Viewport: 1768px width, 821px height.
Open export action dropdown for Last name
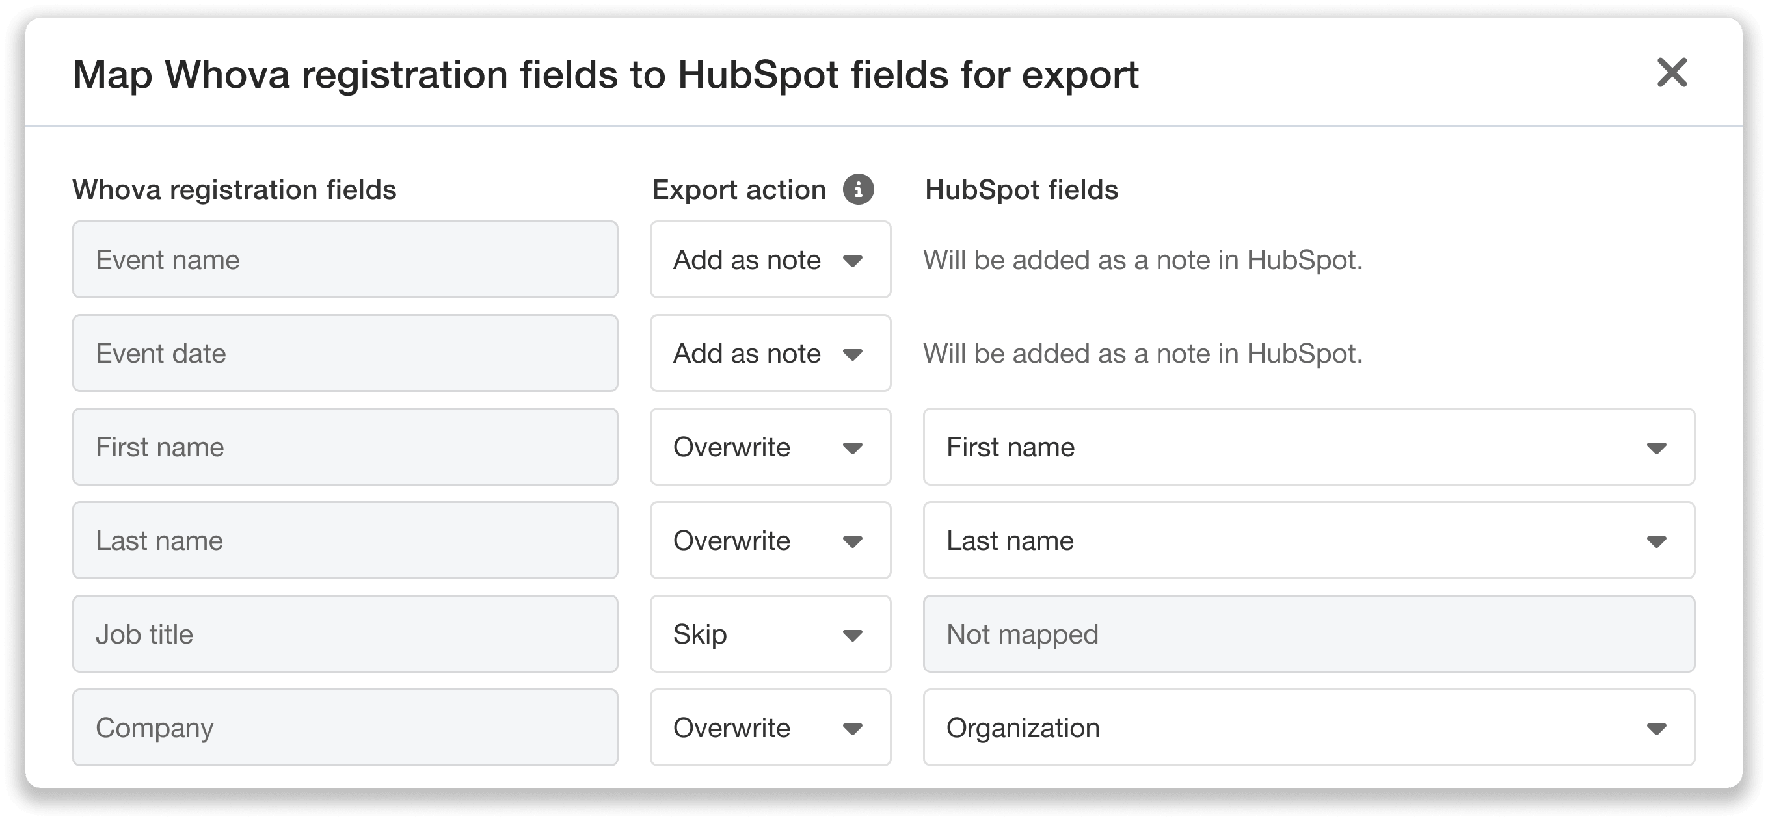(770, 540)
